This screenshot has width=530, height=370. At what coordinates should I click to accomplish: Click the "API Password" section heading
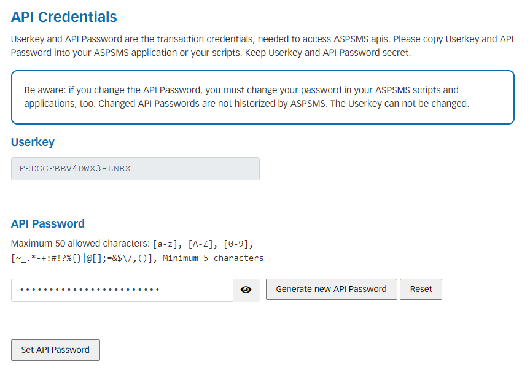pyautogui.click(x=47, y=223)
